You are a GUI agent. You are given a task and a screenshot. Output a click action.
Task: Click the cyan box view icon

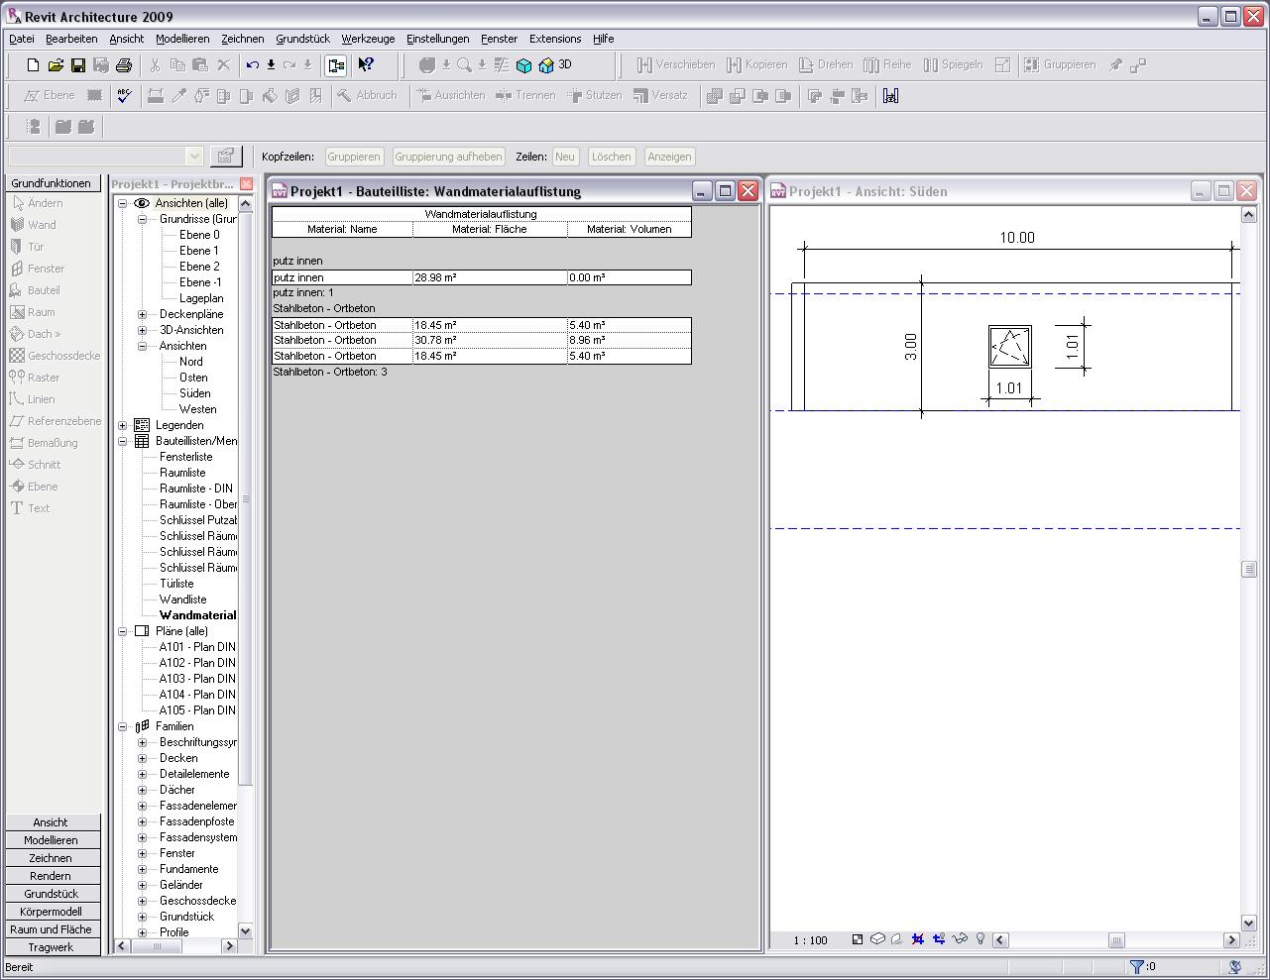pos(523,65)
